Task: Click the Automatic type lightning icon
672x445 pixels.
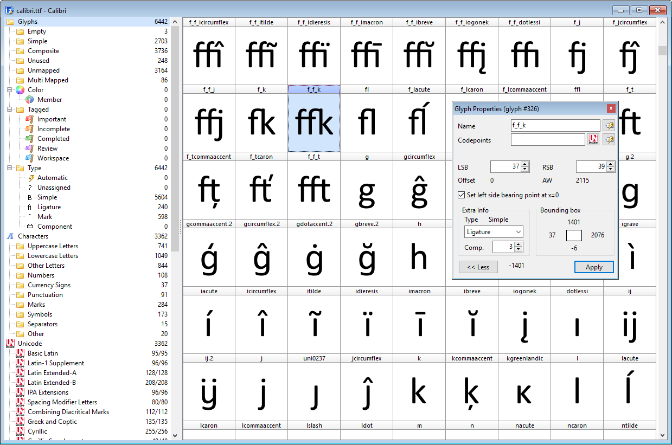Action: coord(30,178)
